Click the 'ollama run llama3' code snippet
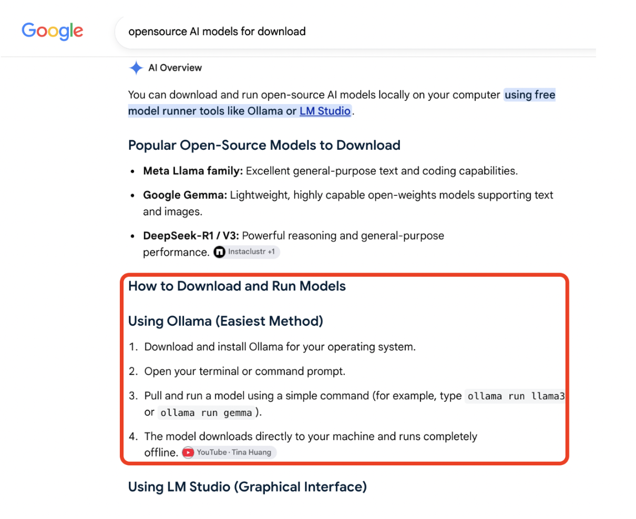The width and height of the screenshot is (636, 519). click(516, 396)
